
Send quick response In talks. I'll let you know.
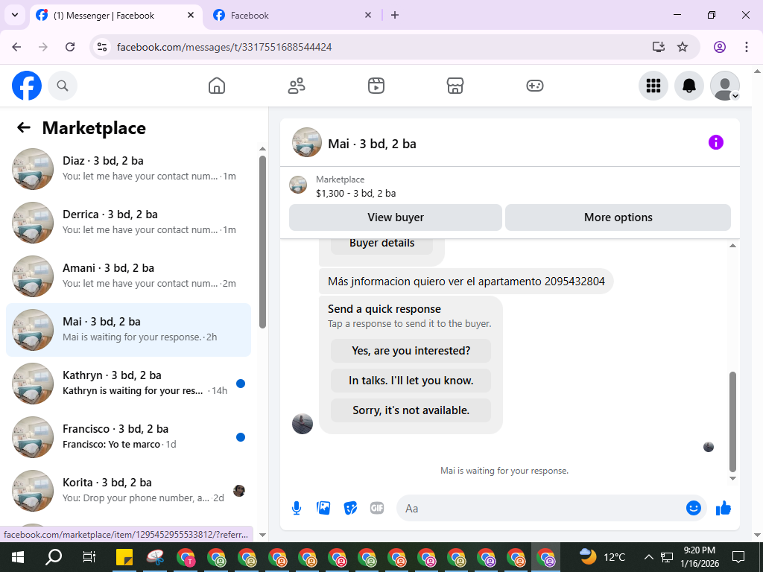[411, 381]
